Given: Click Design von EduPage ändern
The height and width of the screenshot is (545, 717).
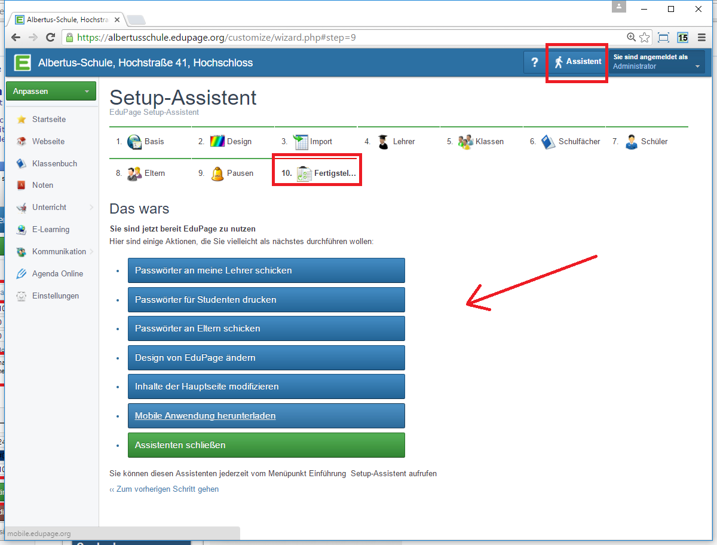Looking at the screenshot, I should [266, 358].
